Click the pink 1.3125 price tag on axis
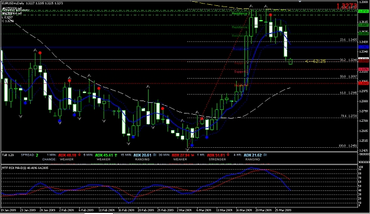370x214 pixels. 363,69
